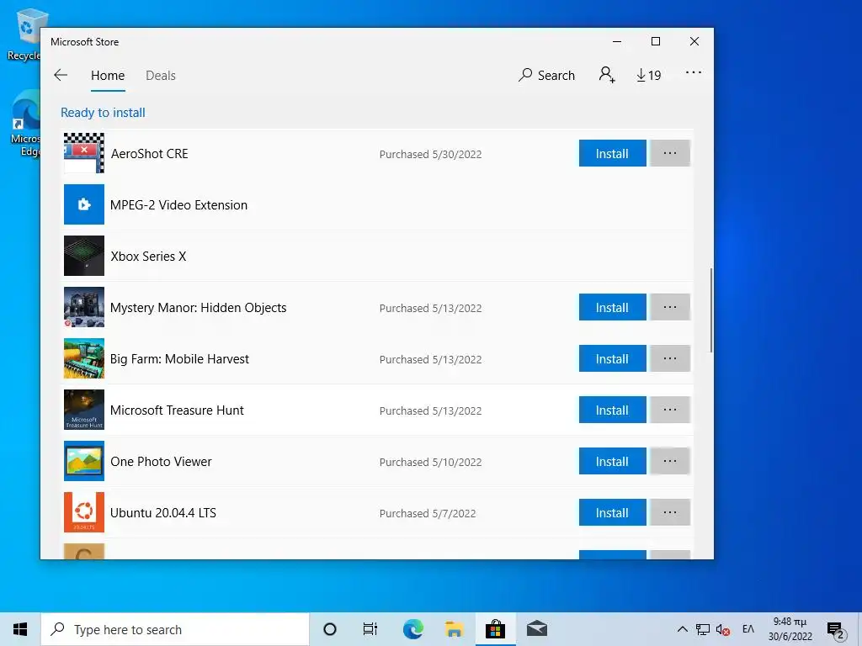Select the AeroShot CRE title text
Image resolution: width=862 pixels, height=646 pixels.
[150, 154]
